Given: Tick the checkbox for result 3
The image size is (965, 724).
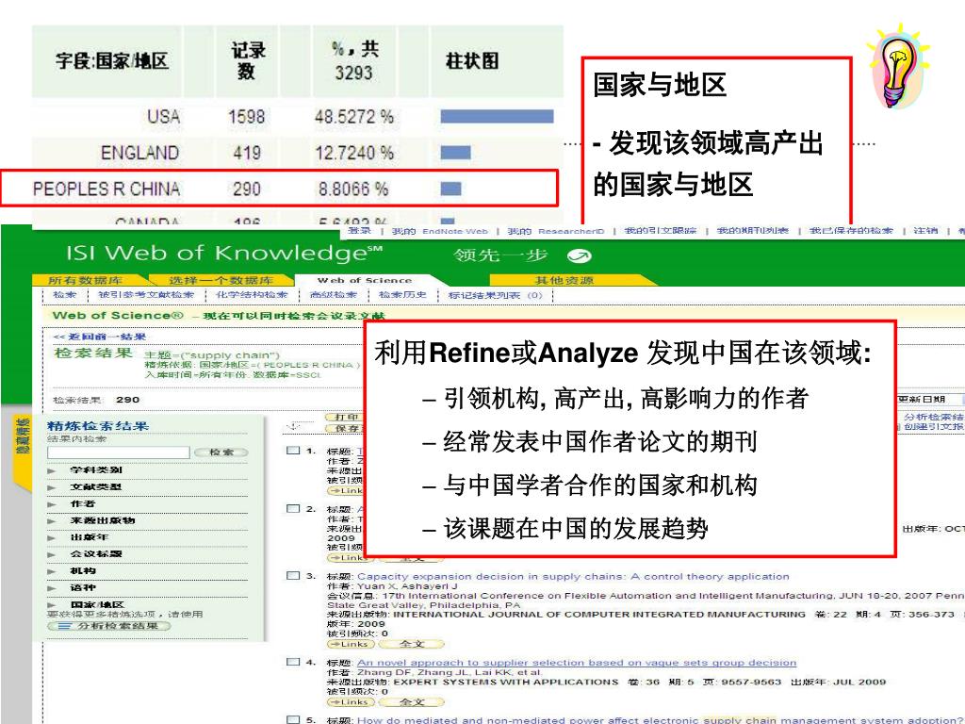Looking at the screenshot, I should (x=294, y=576).
